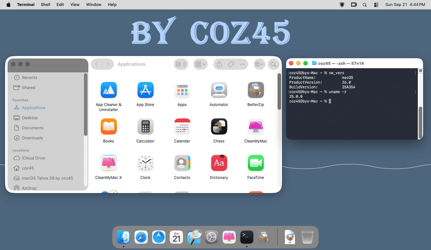Open the Dictionary app icon
The width and height of the screenshot is (431, 250).
219,163
